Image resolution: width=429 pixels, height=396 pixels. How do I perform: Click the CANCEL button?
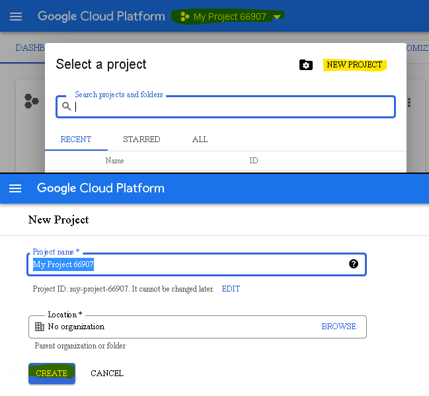(x=107, y=374)
